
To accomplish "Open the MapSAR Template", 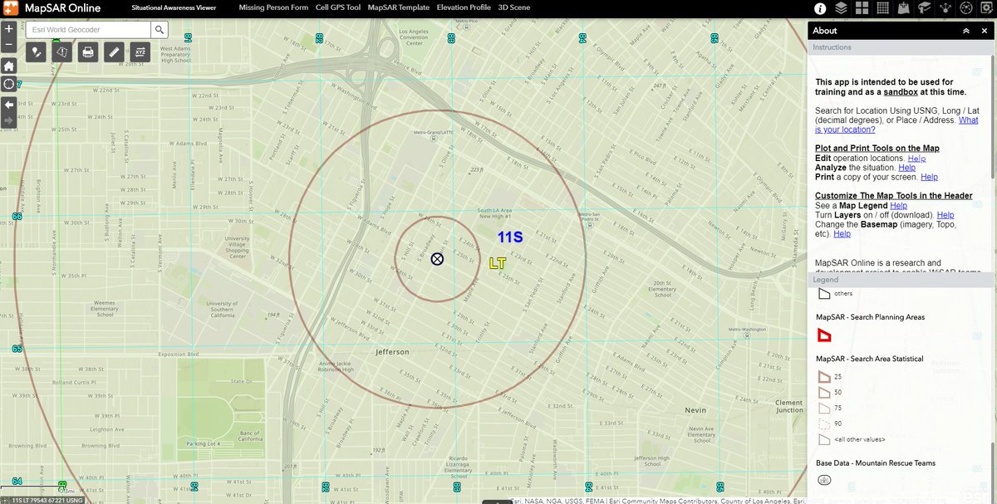I will (x=399, y=7).
